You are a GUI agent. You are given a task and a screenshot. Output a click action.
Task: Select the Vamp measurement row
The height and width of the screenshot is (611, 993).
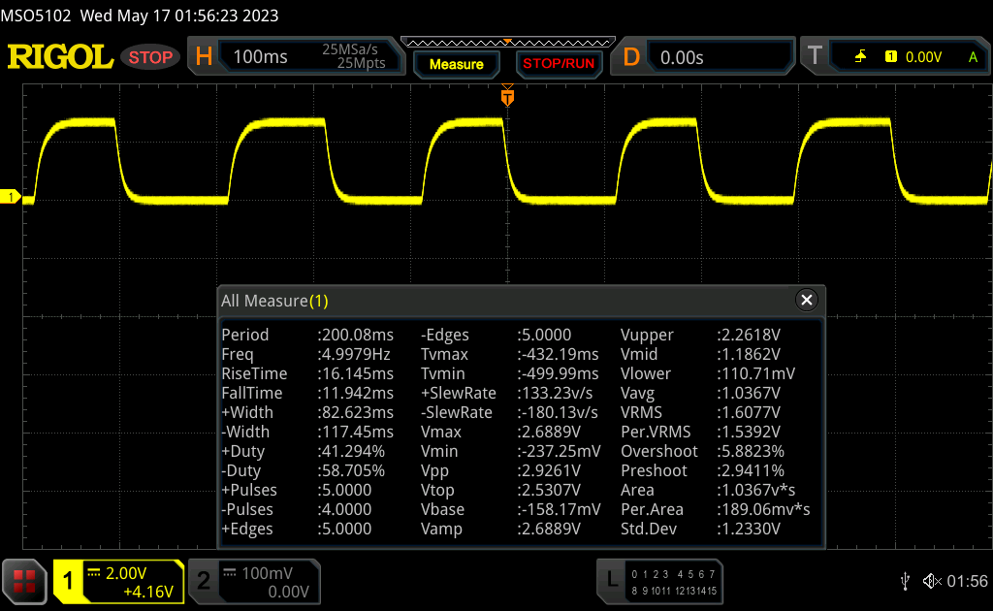pos(501,529)
